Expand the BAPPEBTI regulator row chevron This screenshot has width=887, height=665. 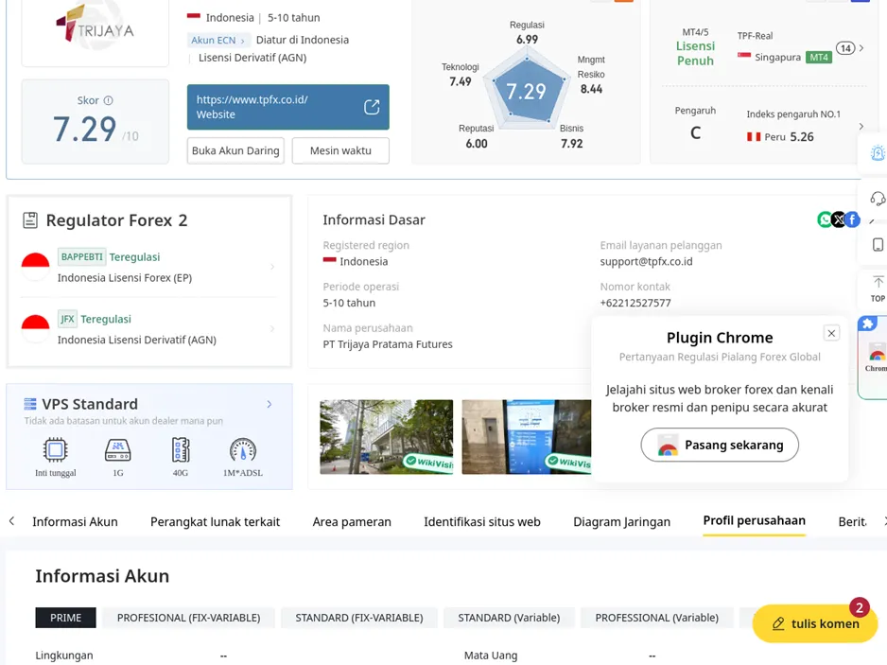click(x=272, y=267)
